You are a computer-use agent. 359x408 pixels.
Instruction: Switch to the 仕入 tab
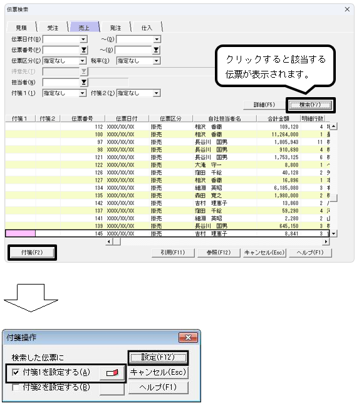click(x=147, y=28)
